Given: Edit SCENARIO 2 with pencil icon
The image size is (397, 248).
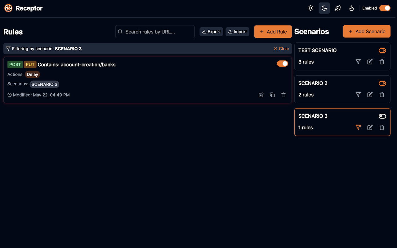Looking at the screenshot, I should click(x=370, y=95).
